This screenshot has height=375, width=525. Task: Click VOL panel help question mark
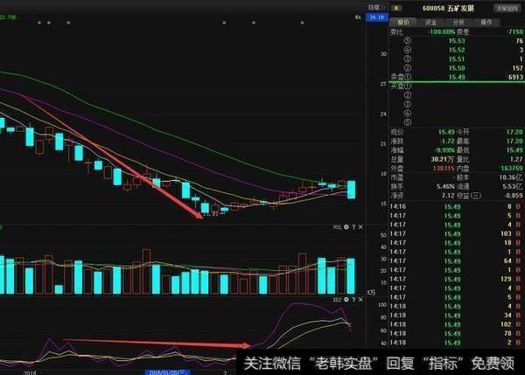[353, 226]
